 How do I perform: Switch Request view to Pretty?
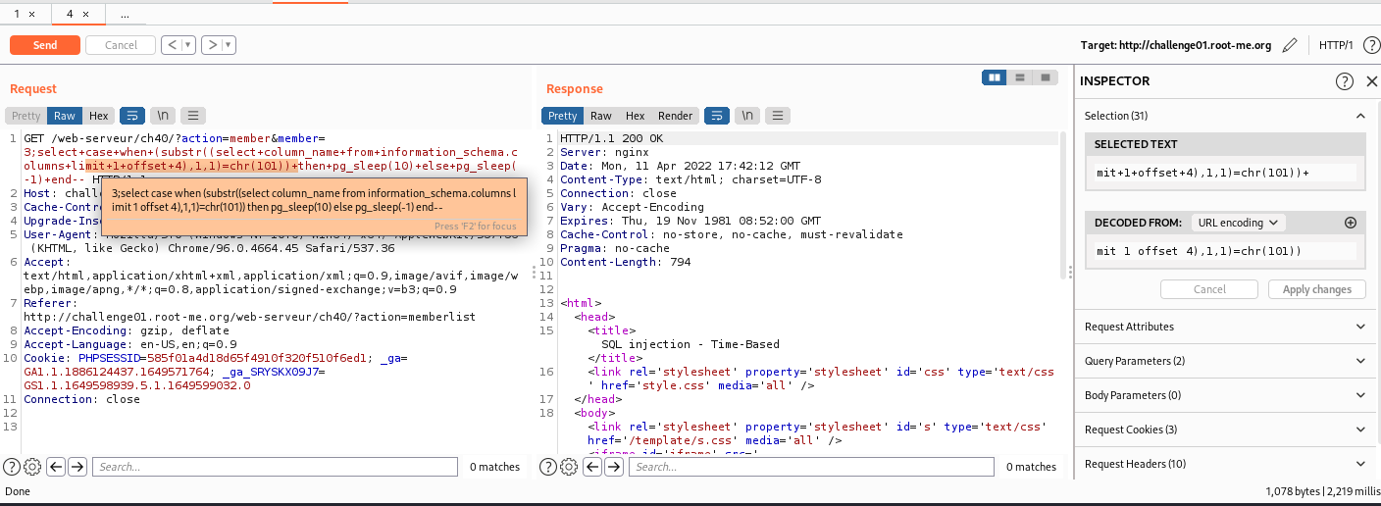26,116
